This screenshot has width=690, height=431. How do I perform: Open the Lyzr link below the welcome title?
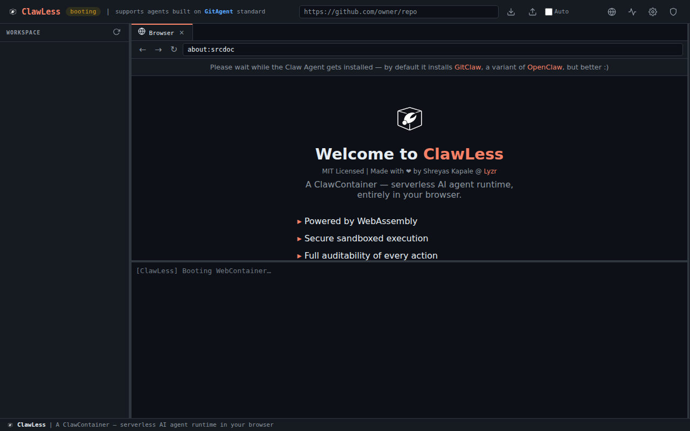[x=490, y=171]
